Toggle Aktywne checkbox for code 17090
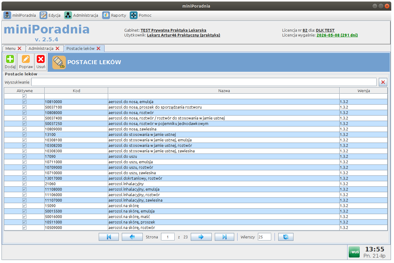 point(24,157)
